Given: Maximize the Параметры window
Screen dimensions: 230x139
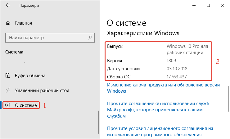Looking at the screenshot, I should pyautogui.click(x=208, y=5).
